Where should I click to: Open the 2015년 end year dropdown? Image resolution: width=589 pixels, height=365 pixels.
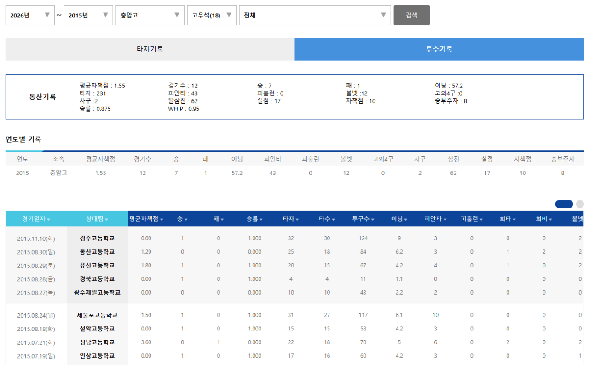tap(88, 15)
